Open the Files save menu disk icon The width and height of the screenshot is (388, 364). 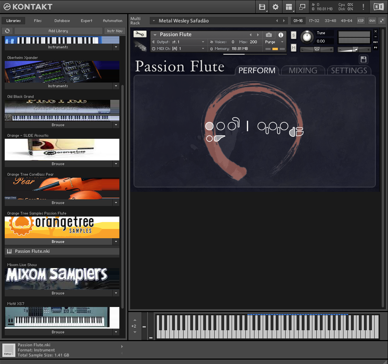point(262,7)
